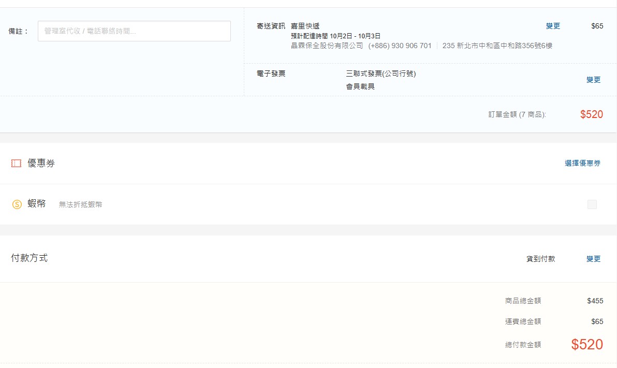Viewport: 617px width, 368px height.
Task: Change the 電子發票 invoice settings
Action: 593,80
